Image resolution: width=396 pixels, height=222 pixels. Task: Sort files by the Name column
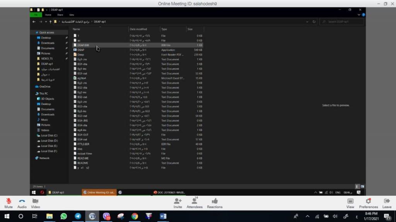[77, 29]
